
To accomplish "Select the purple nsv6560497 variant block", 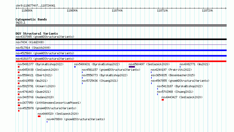I will 132,67.
